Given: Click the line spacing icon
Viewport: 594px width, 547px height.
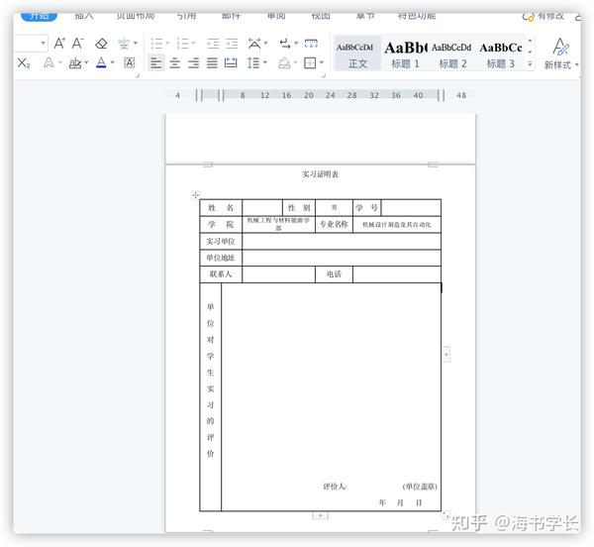Looking at the screenshot, I should [253, 63].
